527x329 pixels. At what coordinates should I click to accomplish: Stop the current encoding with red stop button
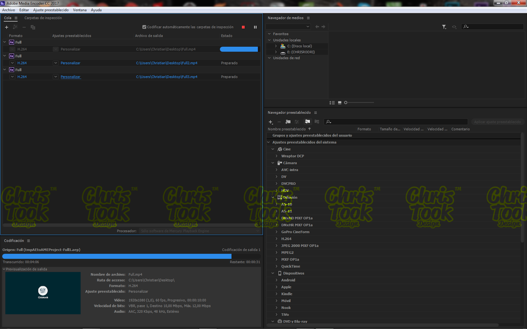click(x=243, y=27)
